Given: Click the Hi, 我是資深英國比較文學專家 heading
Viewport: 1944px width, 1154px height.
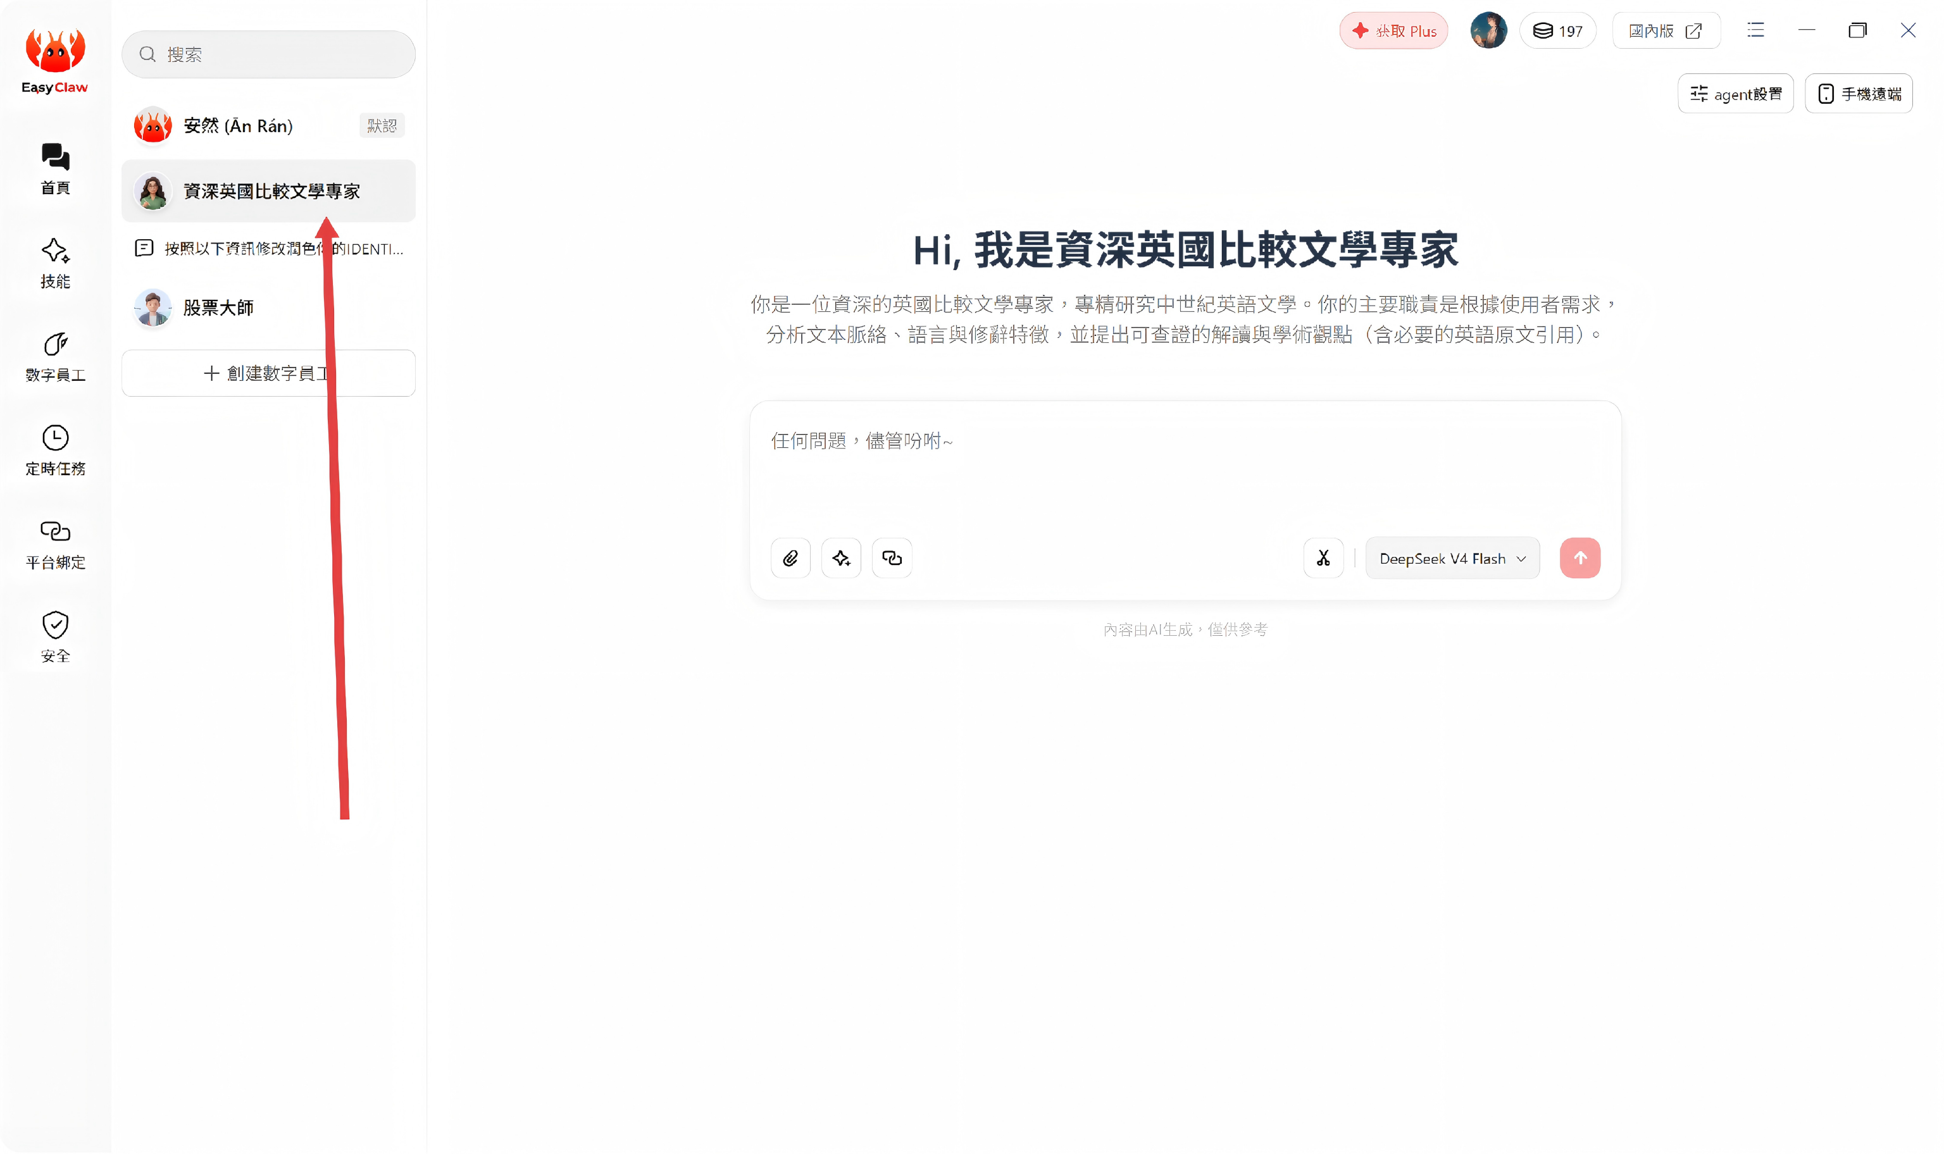Looking at the screenshot, I should coord(1185,251).
